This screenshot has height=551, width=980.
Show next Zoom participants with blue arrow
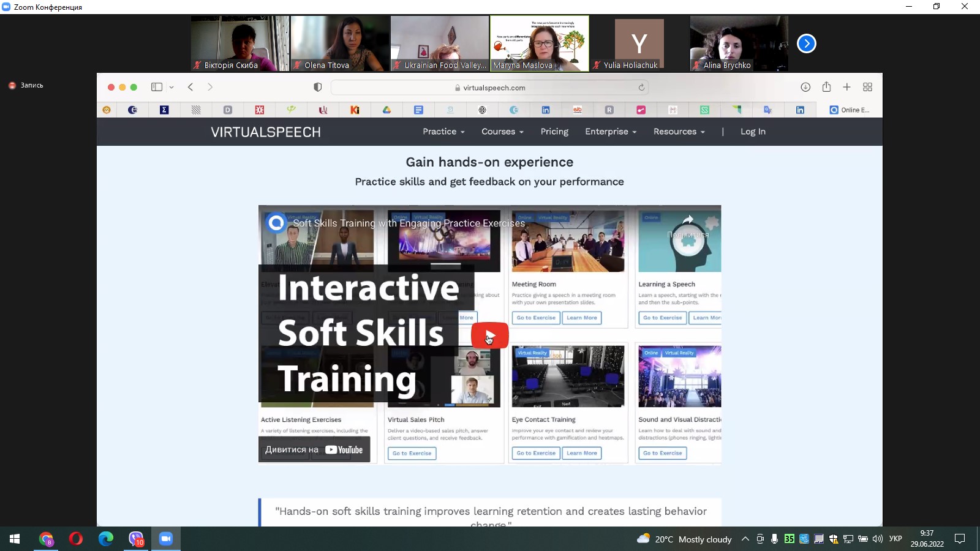click(x=806, y=43)
